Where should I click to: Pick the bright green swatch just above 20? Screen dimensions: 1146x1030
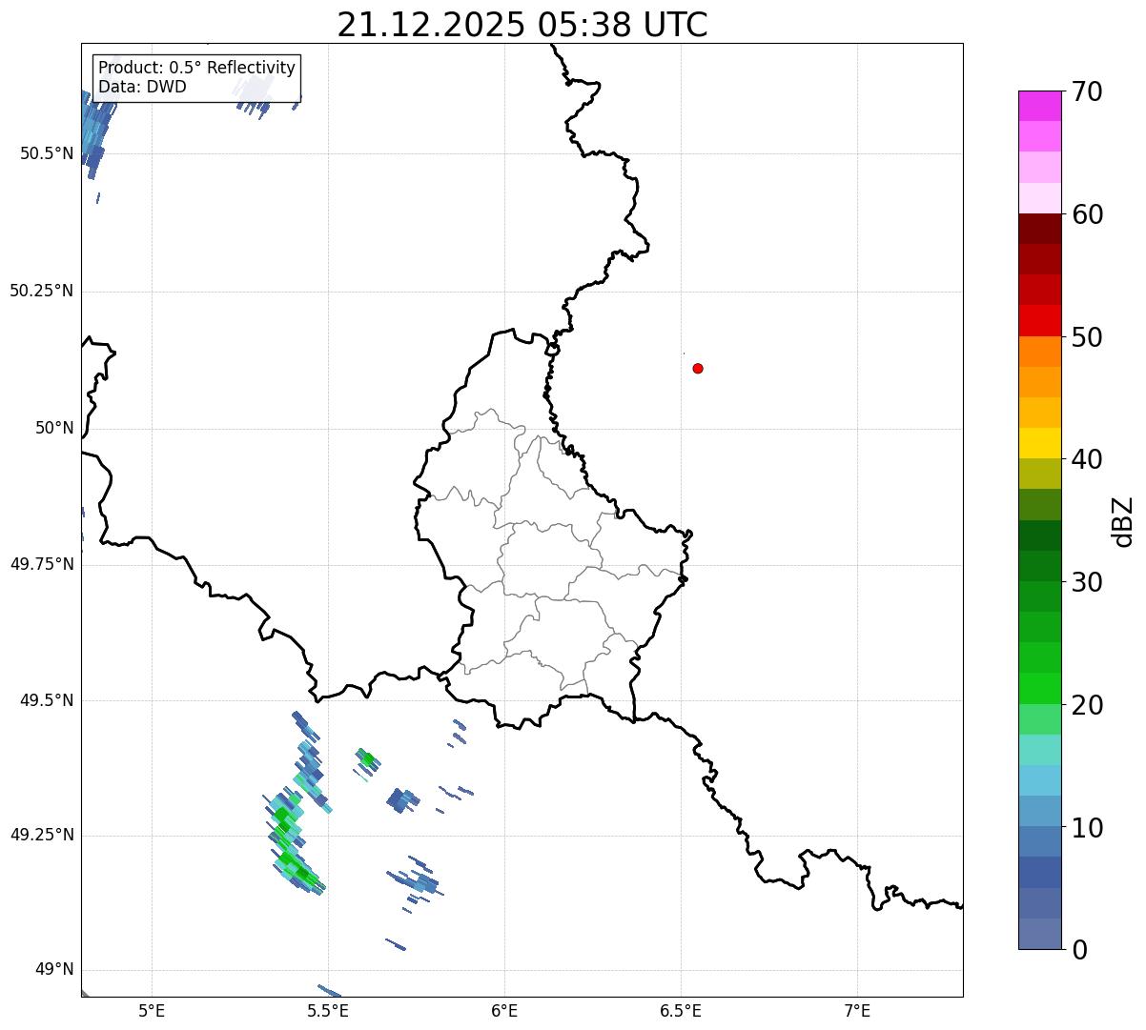1039,689
